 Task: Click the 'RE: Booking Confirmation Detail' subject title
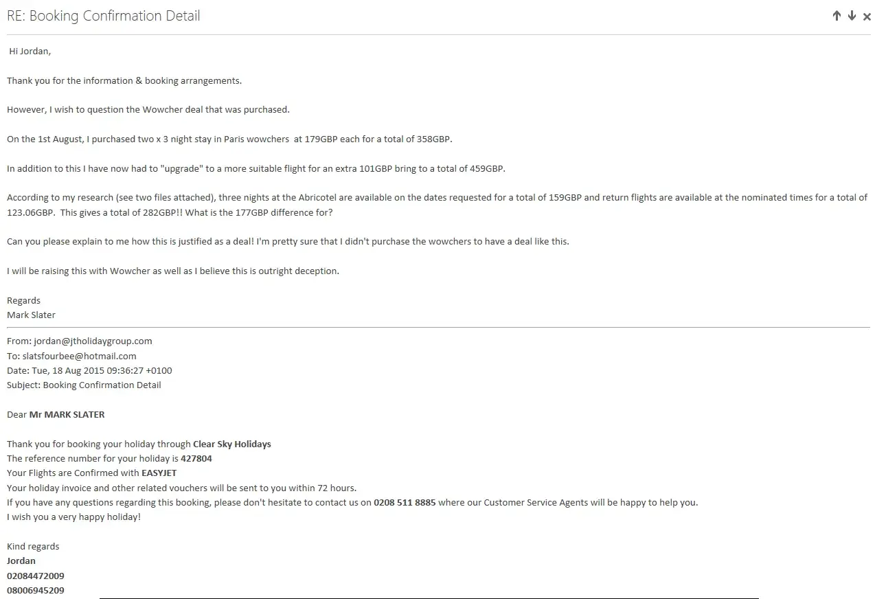coord(104,16)
